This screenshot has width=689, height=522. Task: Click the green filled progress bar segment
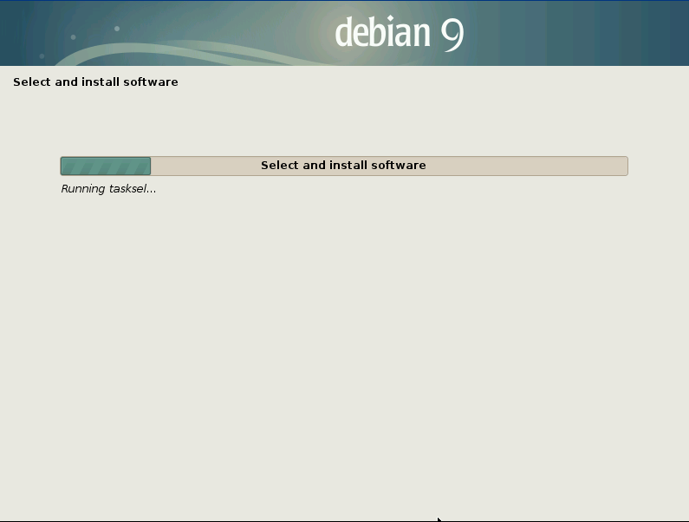[105, 166]
